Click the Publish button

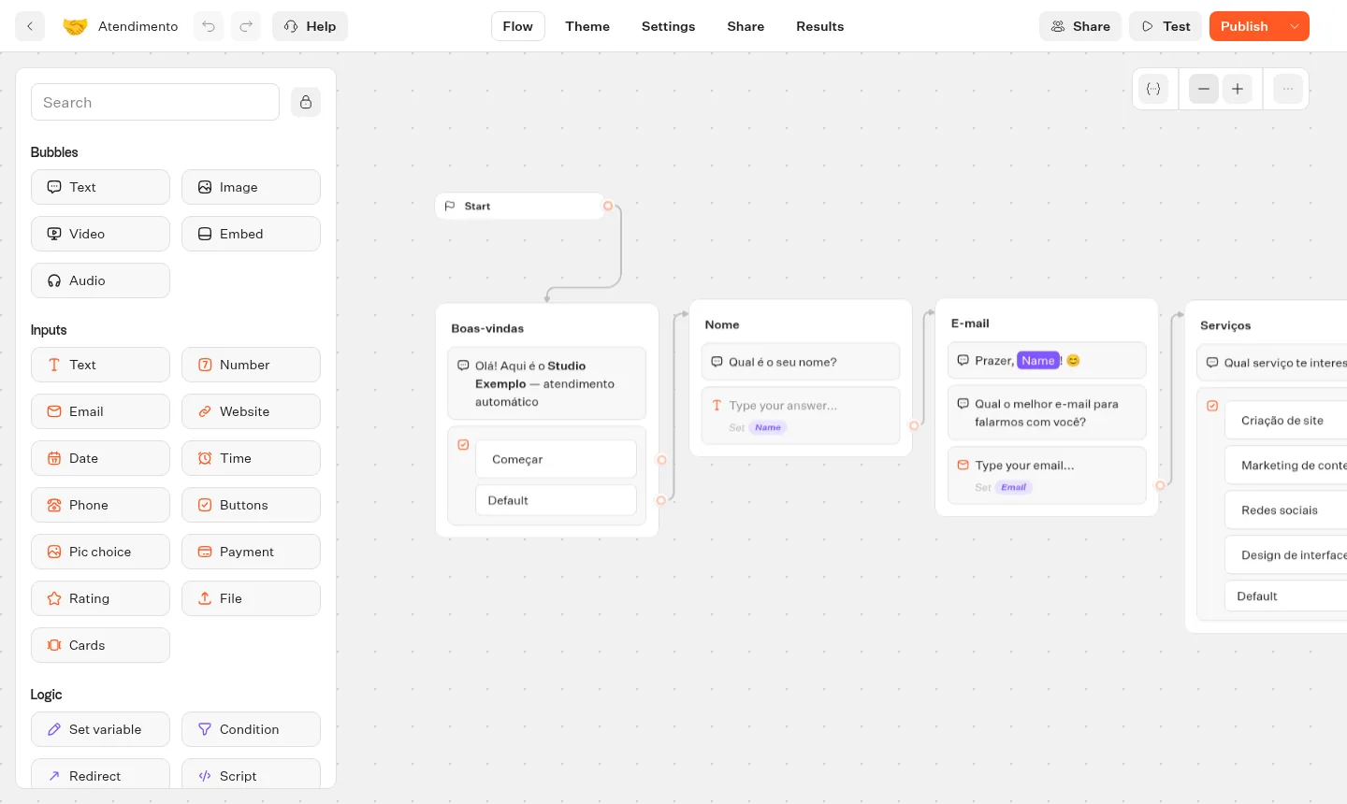point(1244,26)
